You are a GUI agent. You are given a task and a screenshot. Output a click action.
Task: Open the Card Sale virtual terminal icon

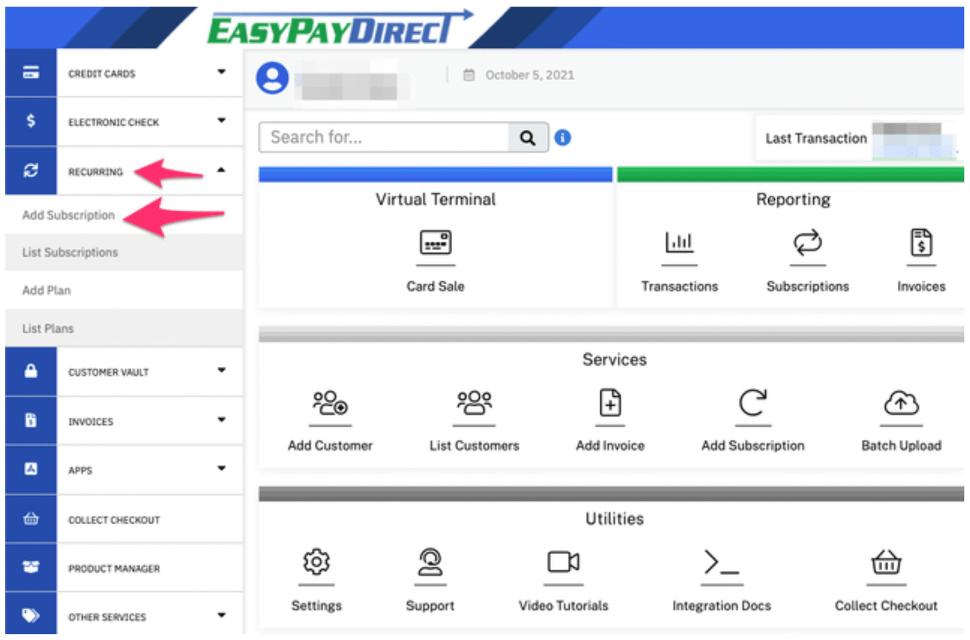click(x=435, y=243)
